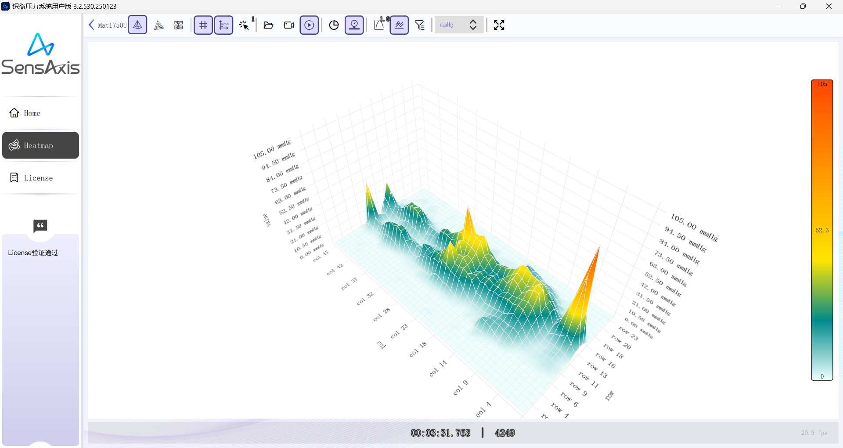
Task: Toggle the pressure gauge sensor button
Action: tap(354, 25)
